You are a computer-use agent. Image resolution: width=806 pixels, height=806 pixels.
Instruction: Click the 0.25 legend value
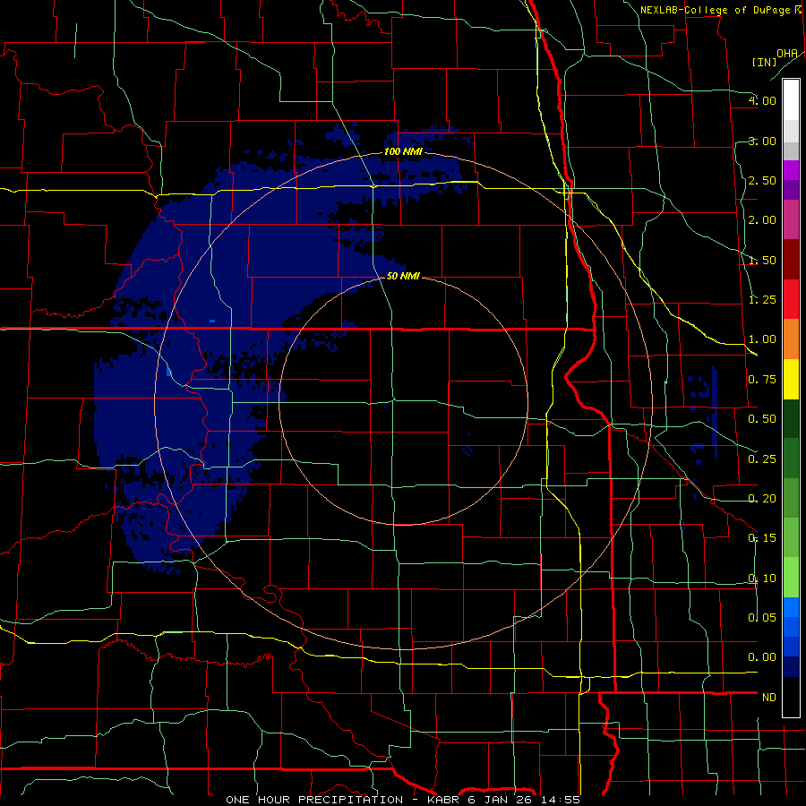pyautogui.click(x=762, y=459)
